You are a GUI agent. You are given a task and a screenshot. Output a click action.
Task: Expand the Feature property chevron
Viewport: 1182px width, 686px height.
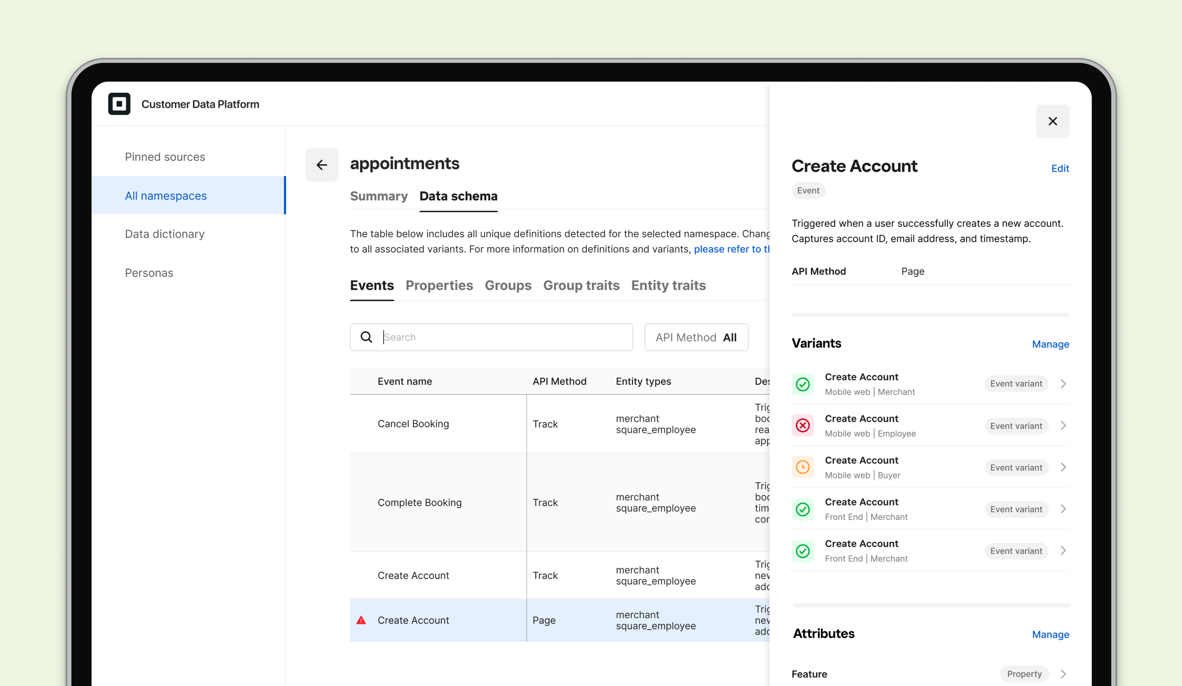[1063, 674]
